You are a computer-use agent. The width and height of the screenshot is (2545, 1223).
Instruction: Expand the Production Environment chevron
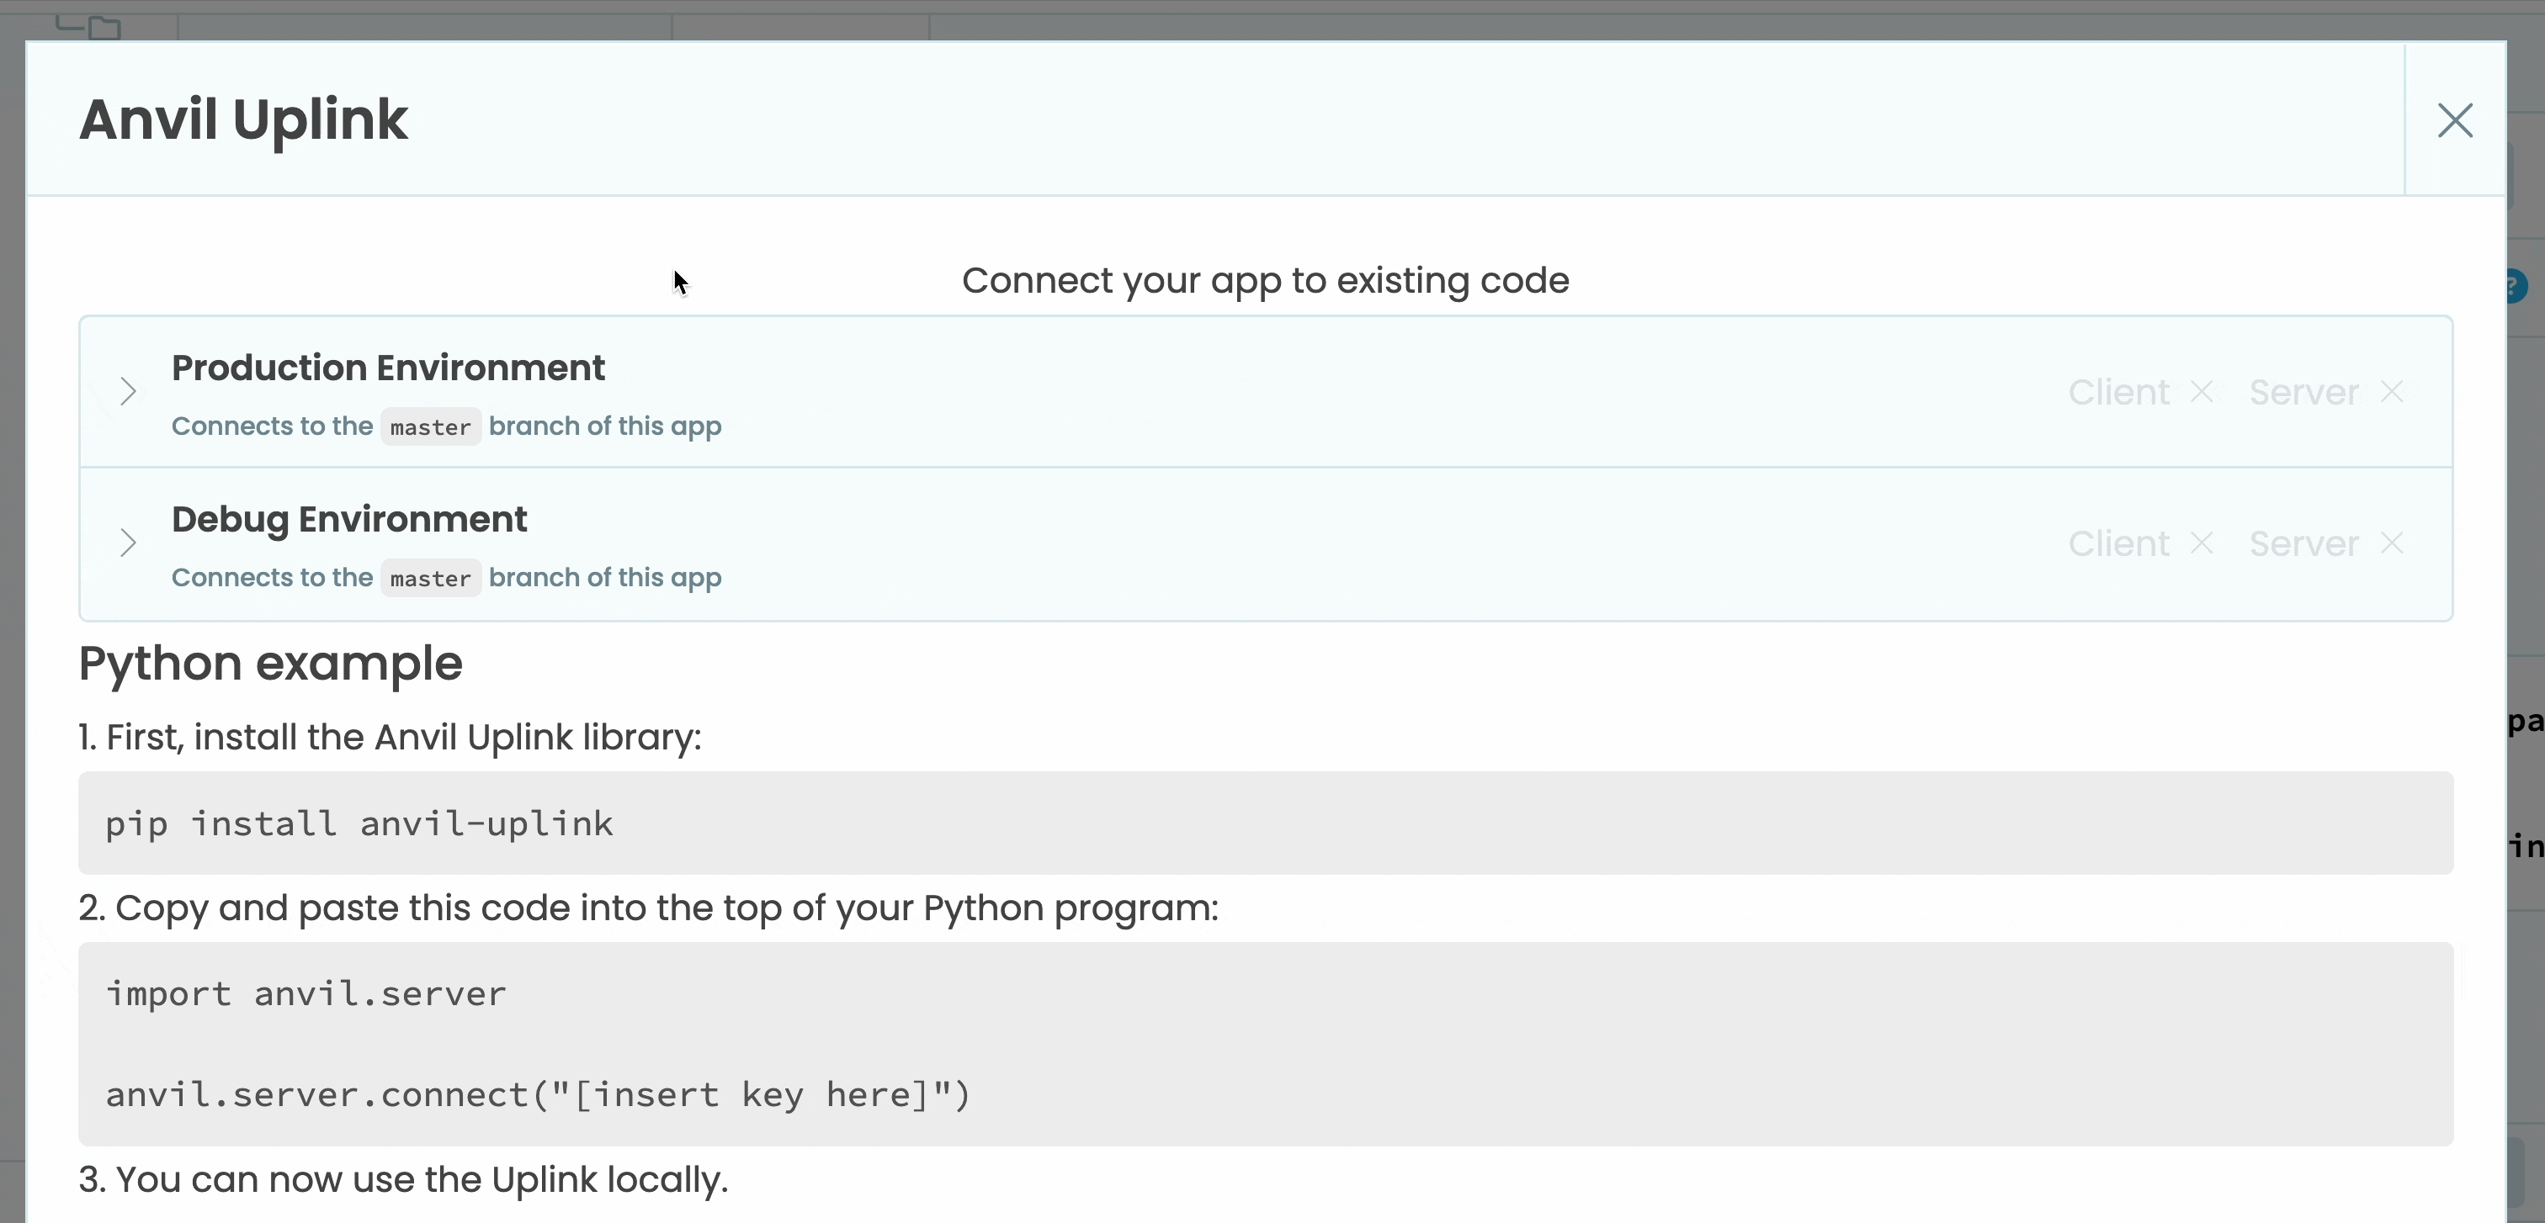[x=127, y=392]
